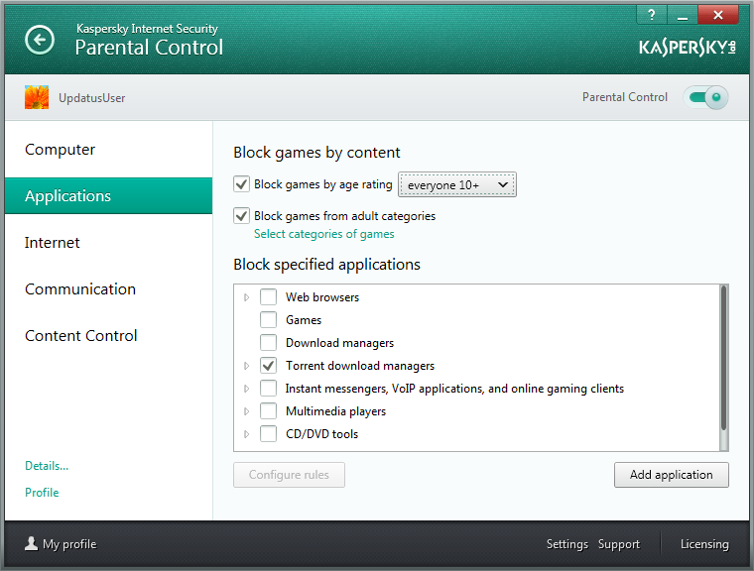Check the CD/DVD tools checkbox
The height and width of the screenshot is (571, 754).
[268, 433]
